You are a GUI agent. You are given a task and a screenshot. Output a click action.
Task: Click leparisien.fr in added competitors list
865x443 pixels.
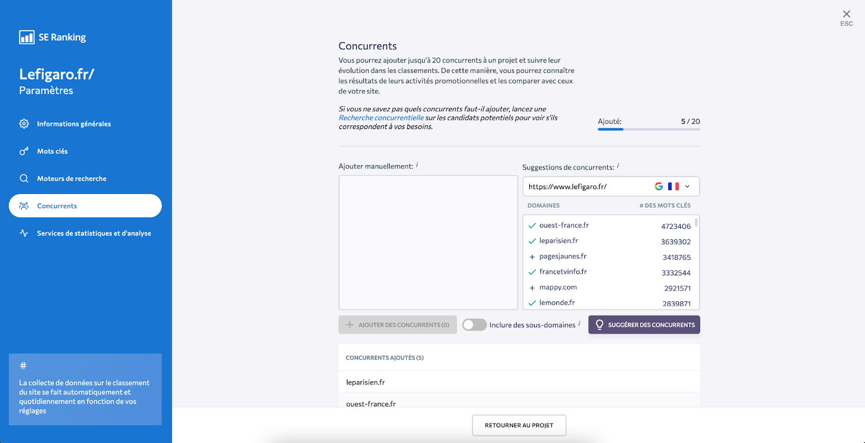point(365,382)
